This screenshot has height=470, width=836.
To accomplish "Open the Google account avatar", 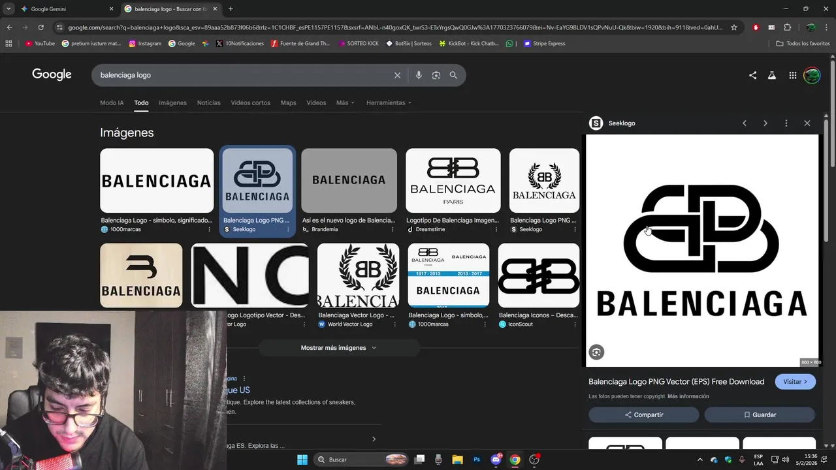I will (x=812, y=75).
